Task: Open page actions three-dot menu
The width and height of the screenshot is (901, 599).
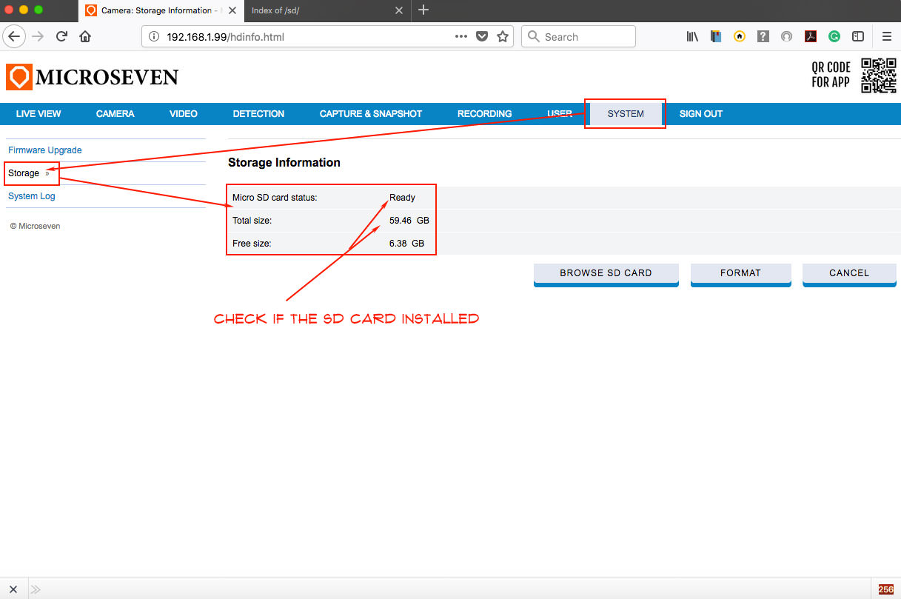Action: 460,36
